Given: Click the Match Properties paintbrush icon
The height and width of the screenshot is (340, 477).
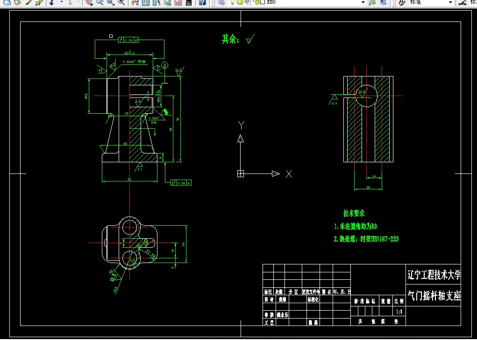Looking at the screenshot, I should pyautogui.click(x=28, y=2).
